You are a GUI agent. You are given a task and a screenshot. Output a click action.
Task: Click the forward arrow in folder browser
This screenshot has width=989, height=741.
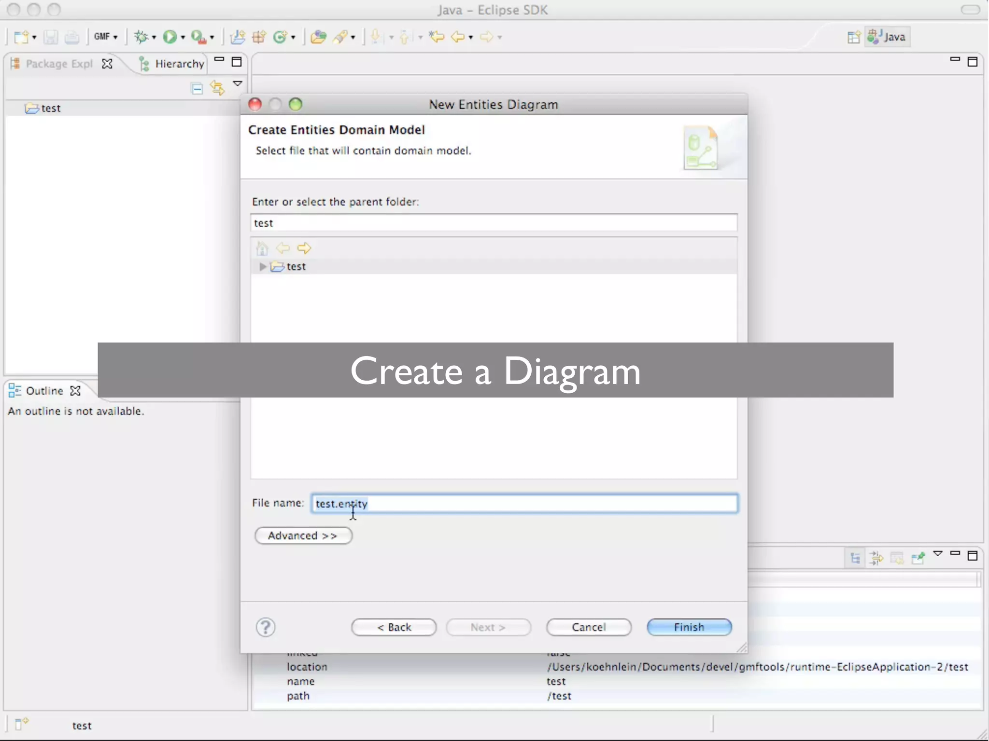(304, 248)
